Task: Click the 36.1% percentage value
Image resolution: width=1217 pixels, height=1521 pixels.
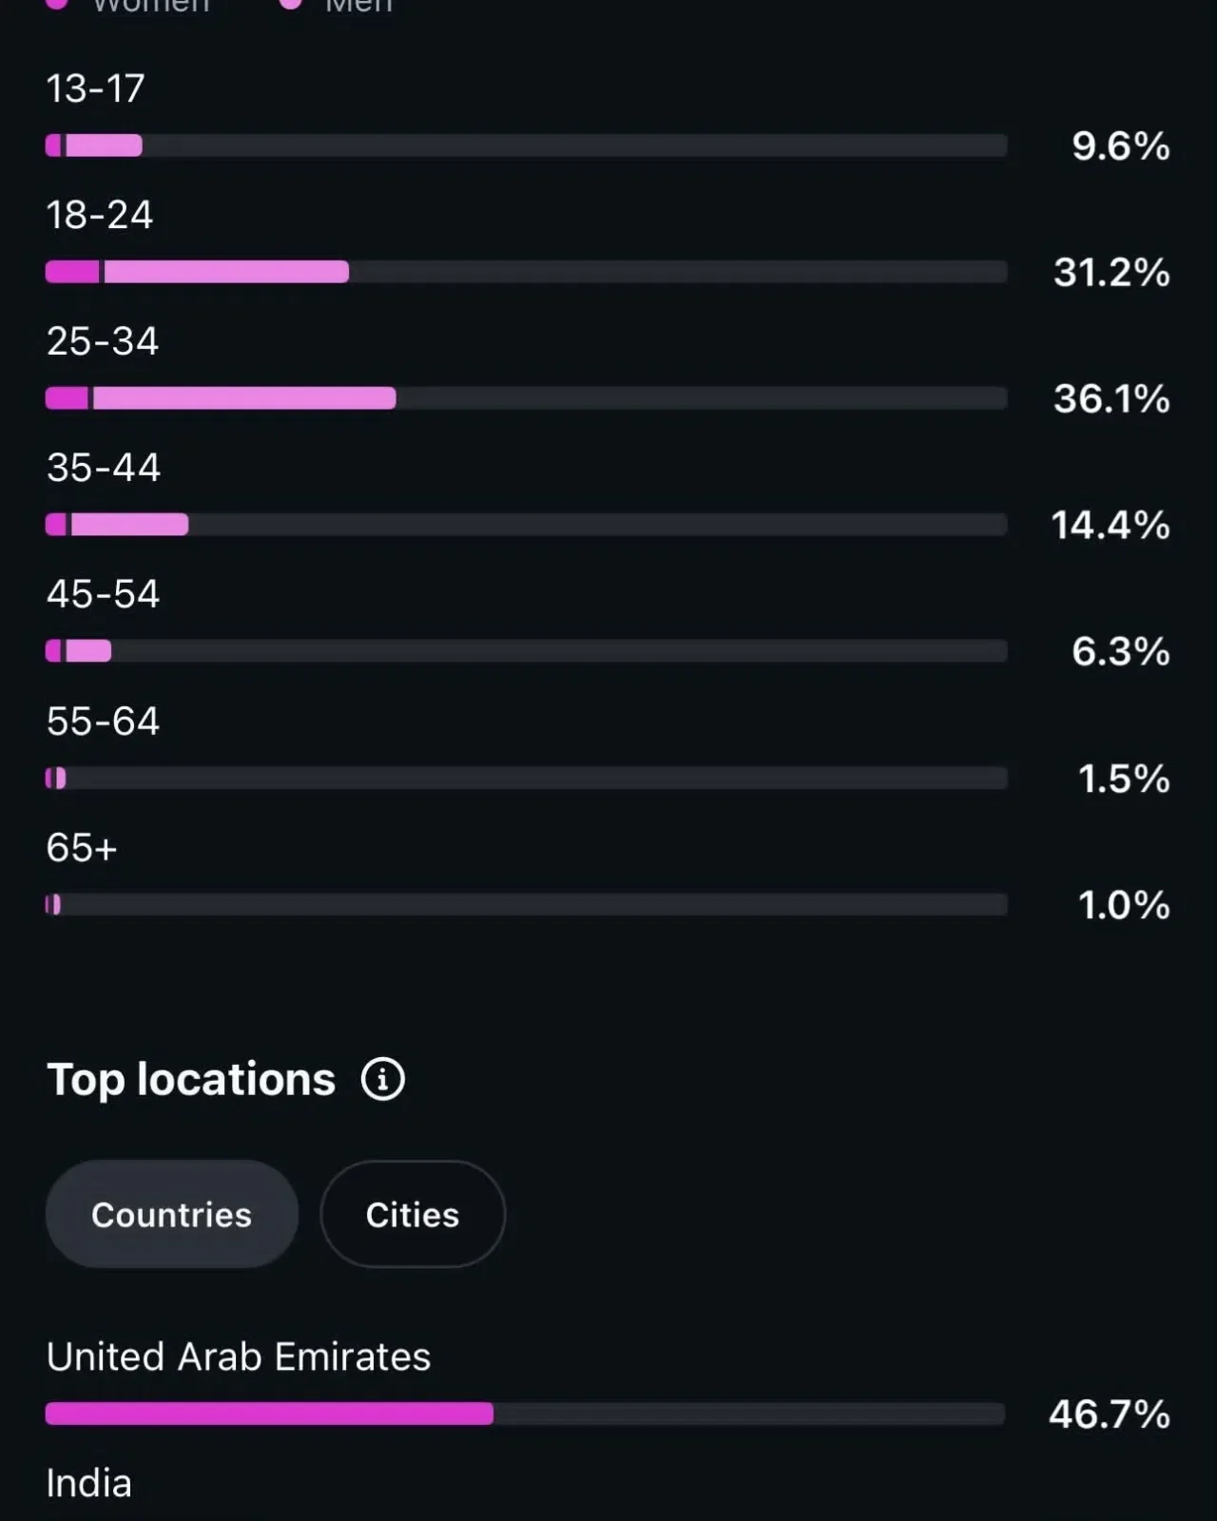Action: pyautogui.click(x=1111, y=398)
